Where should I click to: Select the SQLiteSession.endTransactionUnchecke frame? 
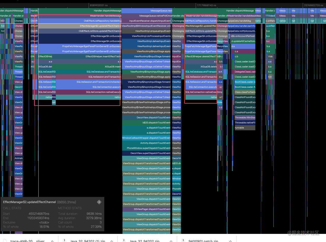pyautogui.click(x=89, y=82)
